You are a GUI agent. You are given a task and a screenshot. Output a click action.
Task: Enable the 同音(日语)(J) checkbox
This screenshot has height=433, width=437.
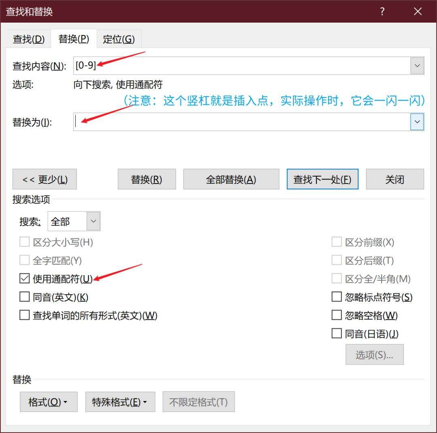(x=337, y=333)
